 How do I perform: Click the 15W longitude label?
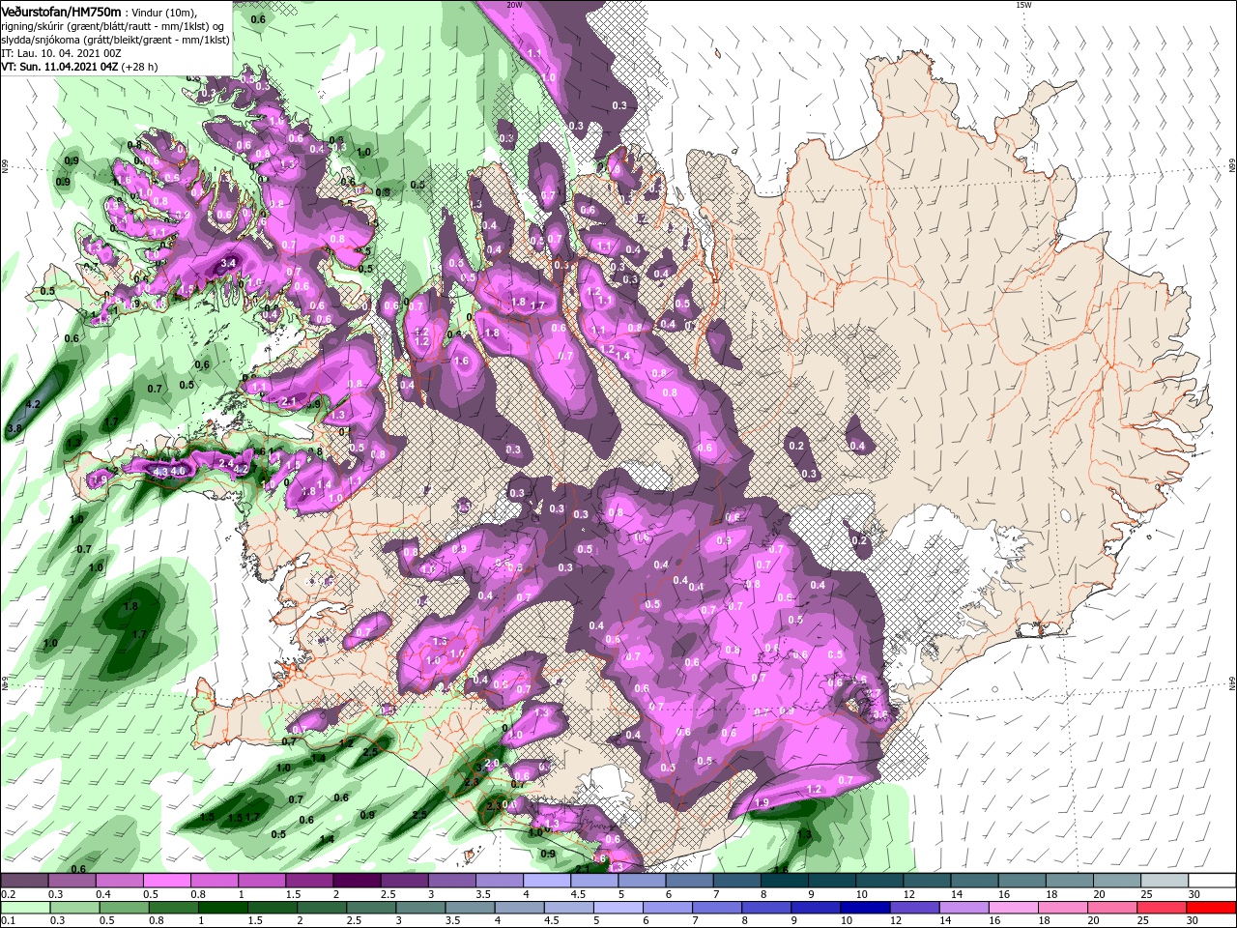coord(1023,5)
